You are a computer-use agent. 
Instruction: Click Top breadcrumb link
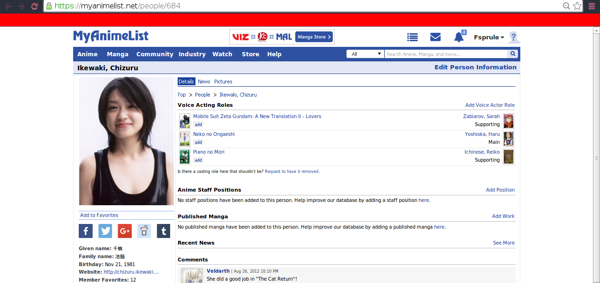click(x=181, y=95)
